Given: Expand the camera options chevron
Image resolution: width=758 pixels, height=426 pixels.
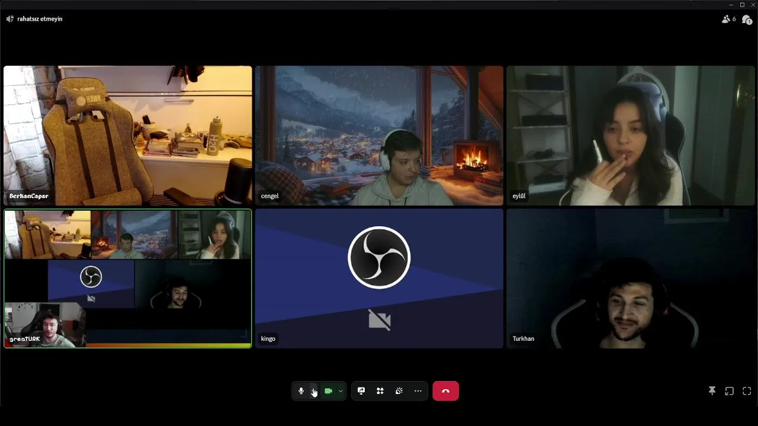Looking at the screenshot, I should click(x=341, y=391).
